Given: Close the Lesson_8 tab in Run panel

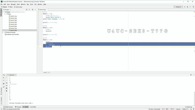Looking at the screenshot, I should [16, 75].
